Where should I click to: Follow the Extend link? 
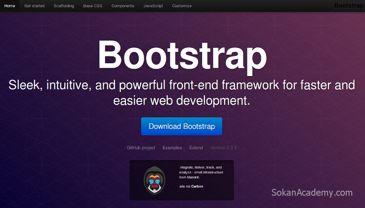196,147
